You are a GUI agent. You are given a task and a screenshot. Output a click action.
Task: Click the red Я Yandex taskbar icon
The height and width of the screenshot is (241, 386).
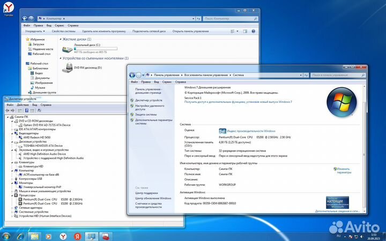(77, 237)
